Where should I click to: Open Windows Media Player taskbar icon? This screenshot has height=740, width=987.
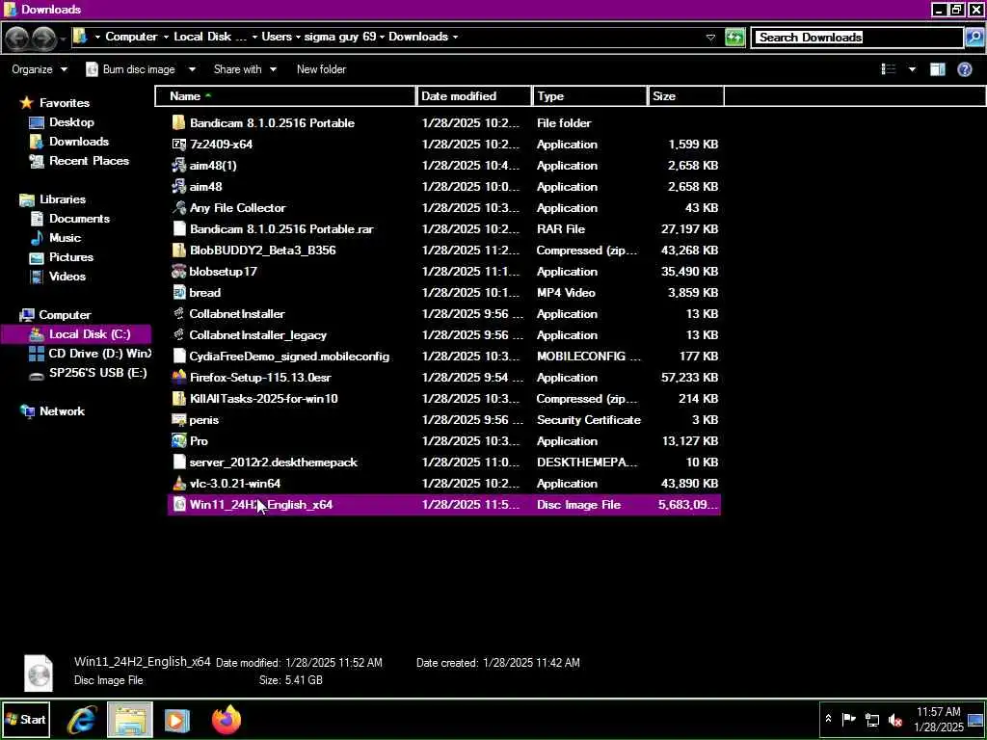tap(177, 720)
